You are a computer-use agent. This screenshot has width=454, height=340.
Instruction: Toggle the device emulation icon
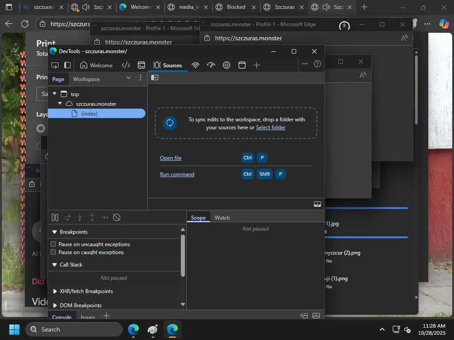coord(67,65)
